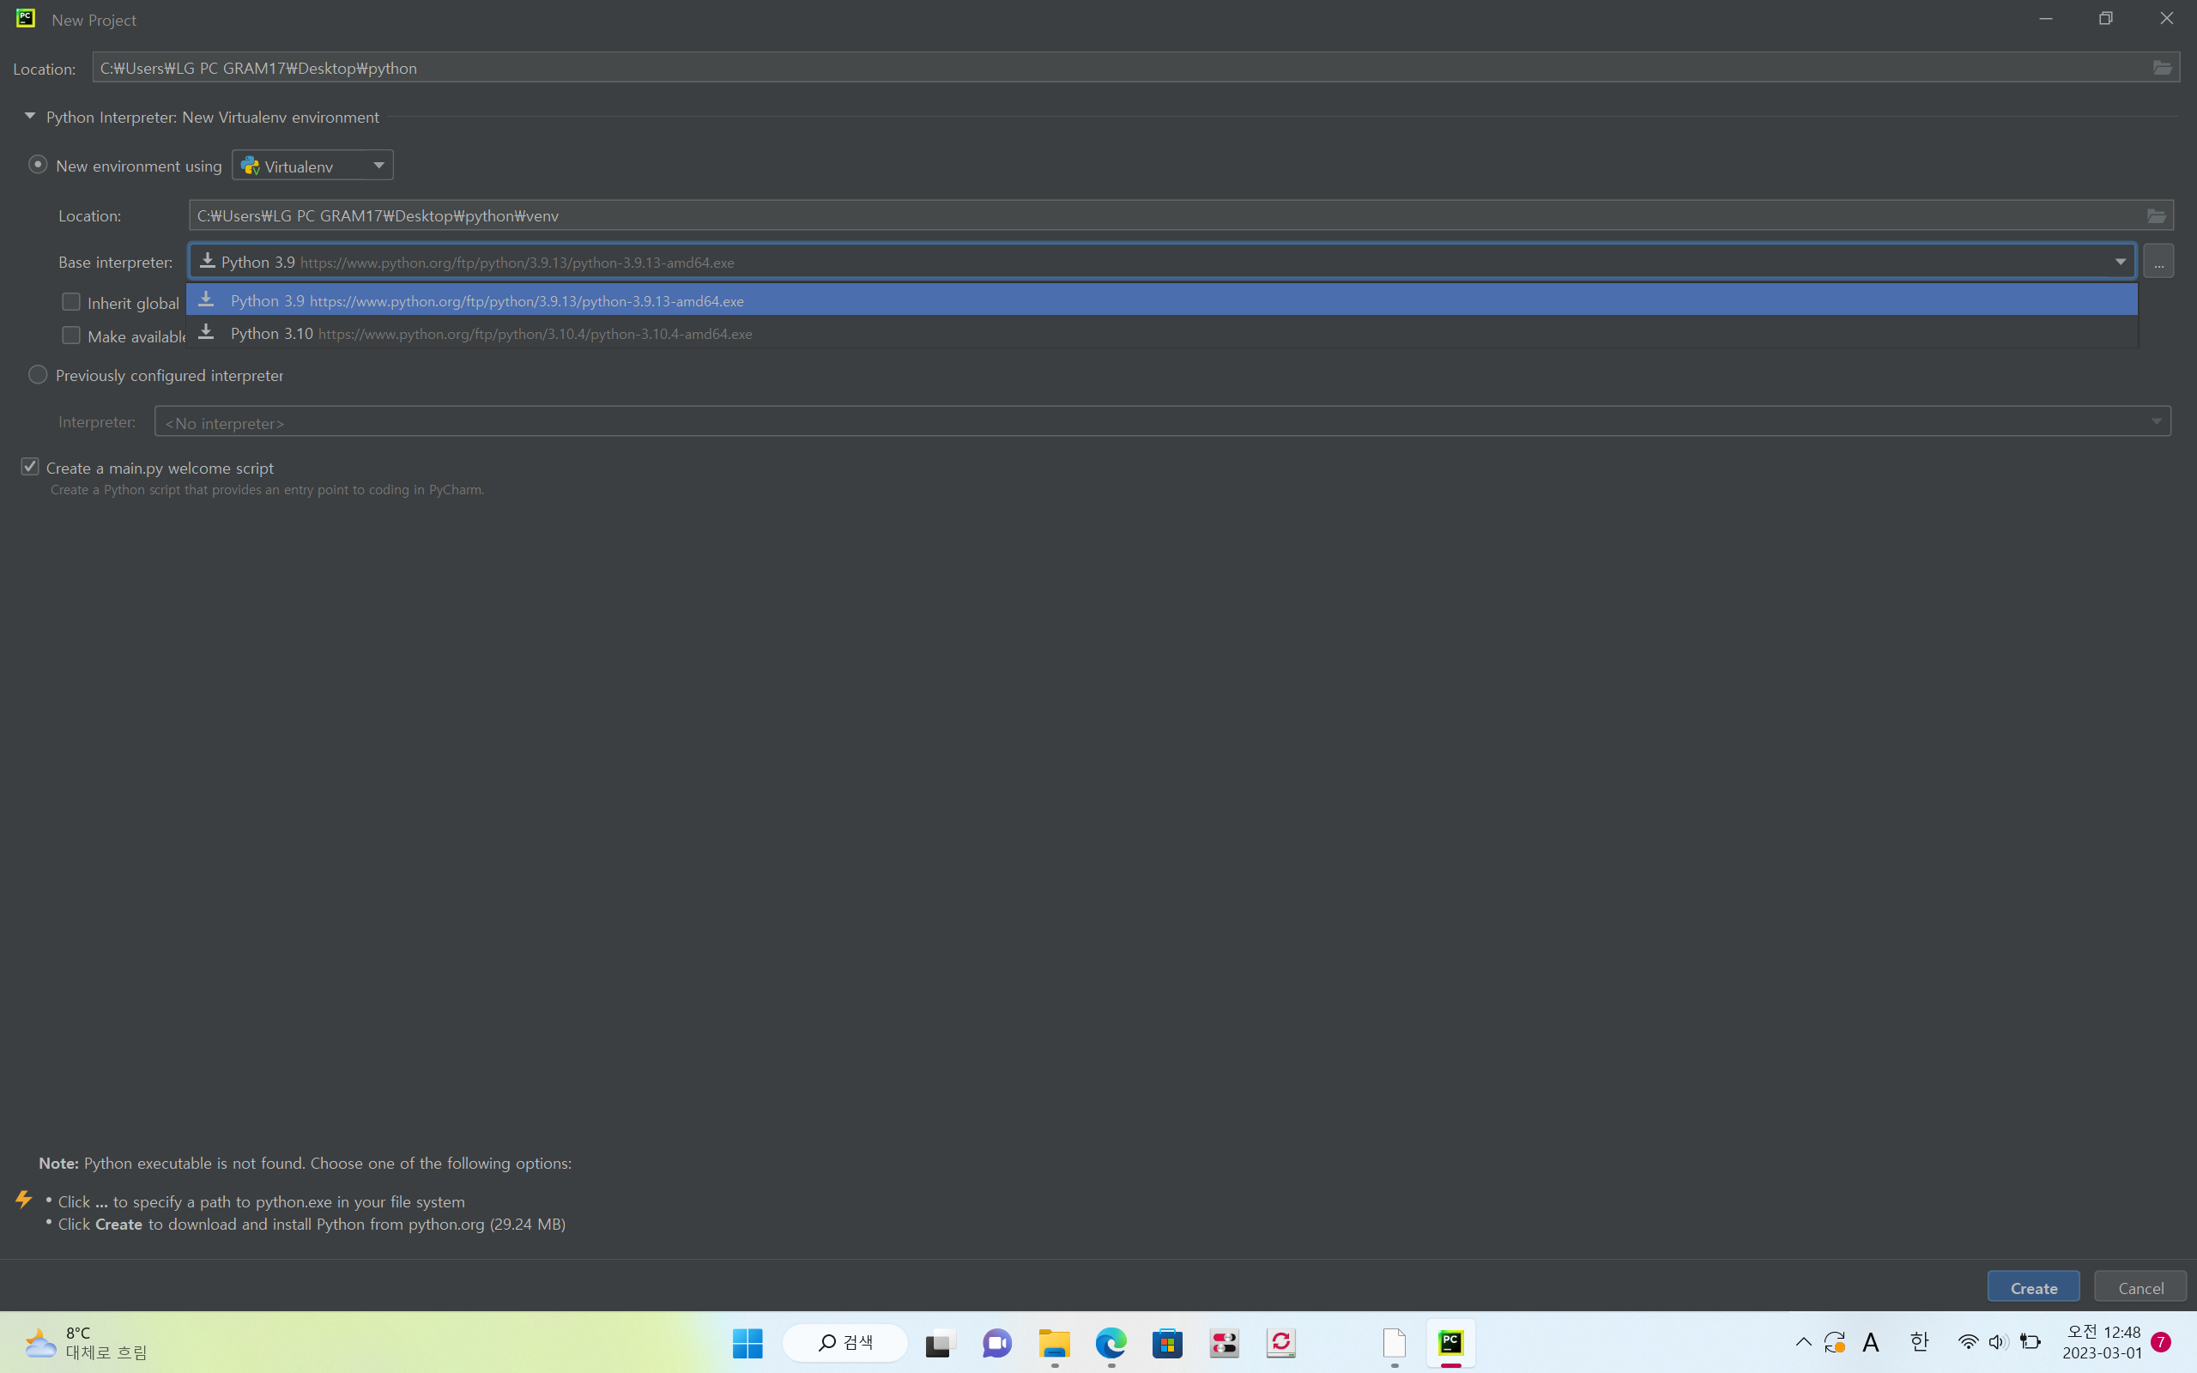Click download icon next to Python 3.10
This screenshot has width=2197, height=1373.
pyautogui.click(x=206, y=332)
